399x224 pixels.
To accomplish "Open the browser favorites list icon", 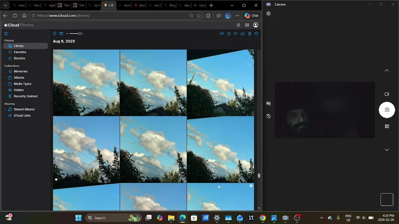I will (x=219, y=16).
